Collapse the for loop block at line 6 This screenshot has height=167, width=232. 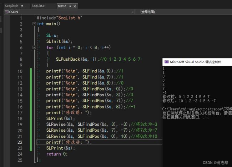(34, 47)
